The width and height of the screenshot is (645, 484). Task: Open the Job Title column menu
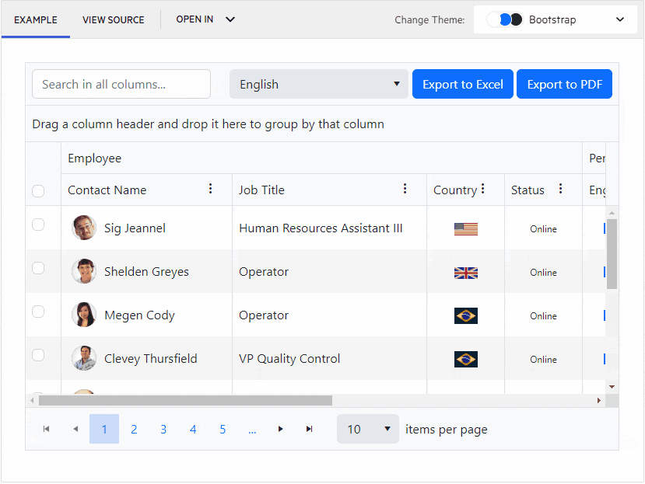pyautogui.click(x=405, y=189)
